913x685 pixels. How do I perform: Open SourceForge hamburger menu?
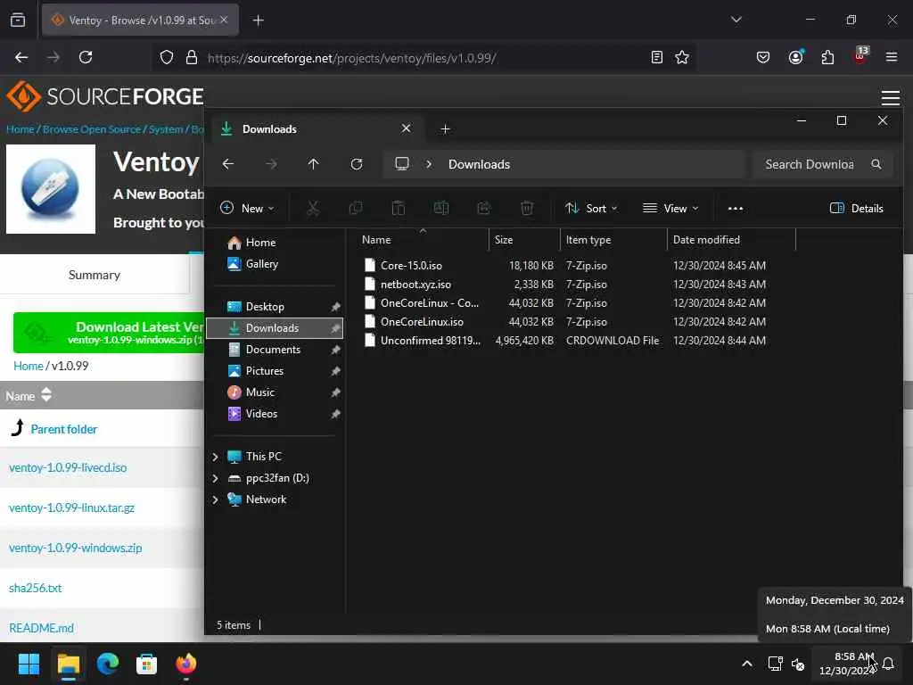[891, 98]
